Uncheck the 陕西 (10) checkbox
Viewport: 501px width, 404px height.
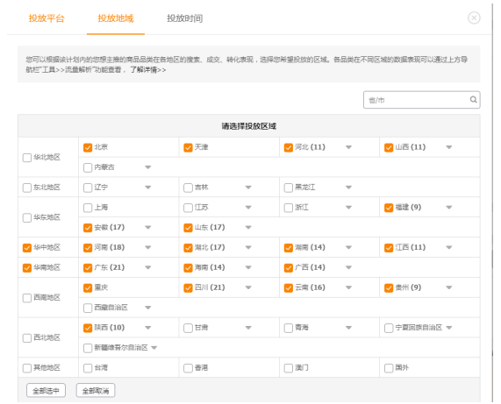tap(88, 328)
